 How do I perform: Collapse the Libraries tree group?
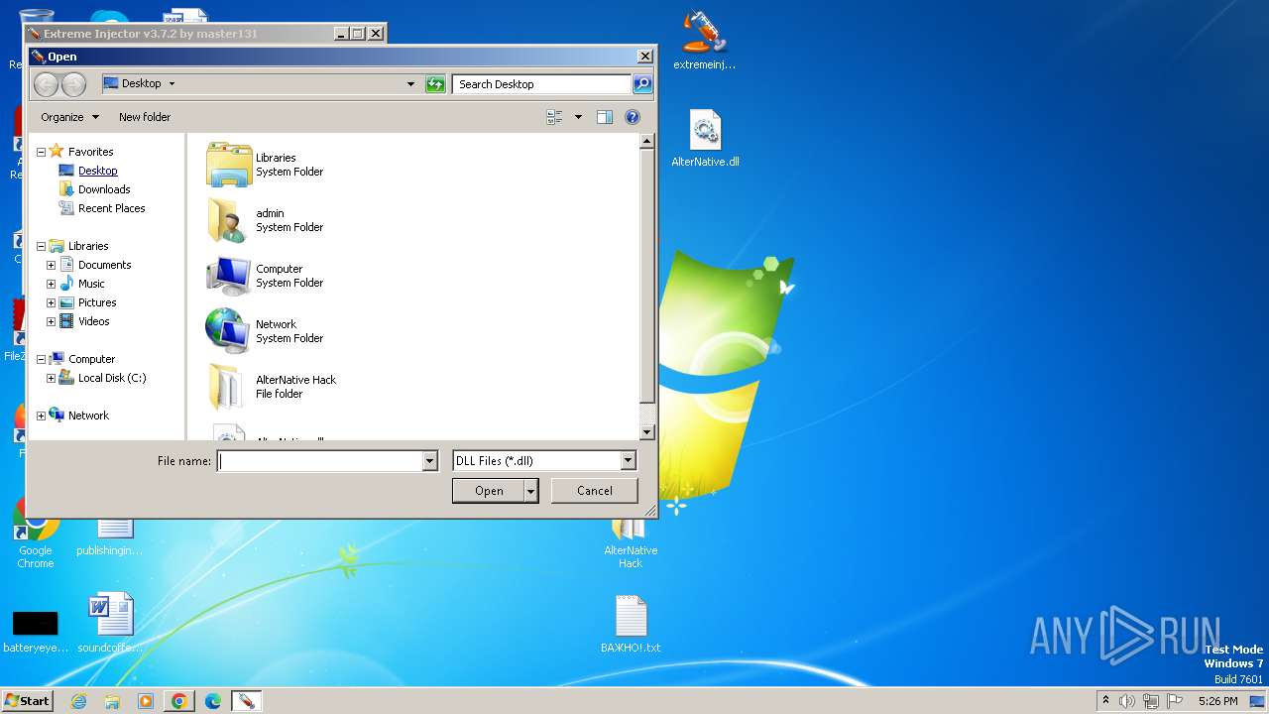[x=41, y=246]
